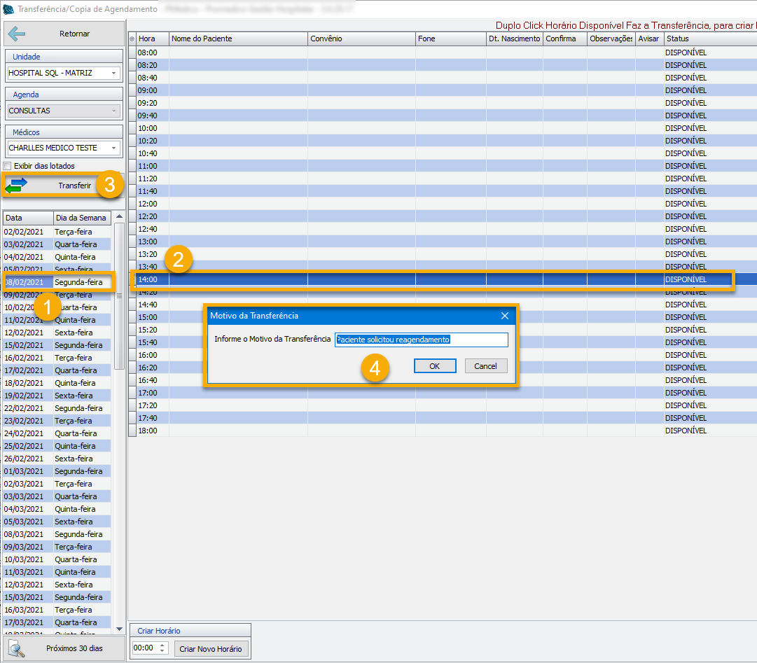Image resolution: width=757 pixels, height=663 pixels.
Task: Sort by the Hora column header
Action: click(152, 39)
